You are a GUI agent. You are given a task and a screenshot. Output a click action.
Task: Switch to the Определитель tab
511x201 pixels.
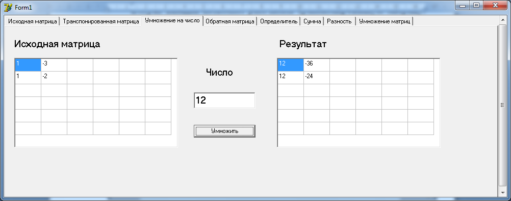[279, 21]
